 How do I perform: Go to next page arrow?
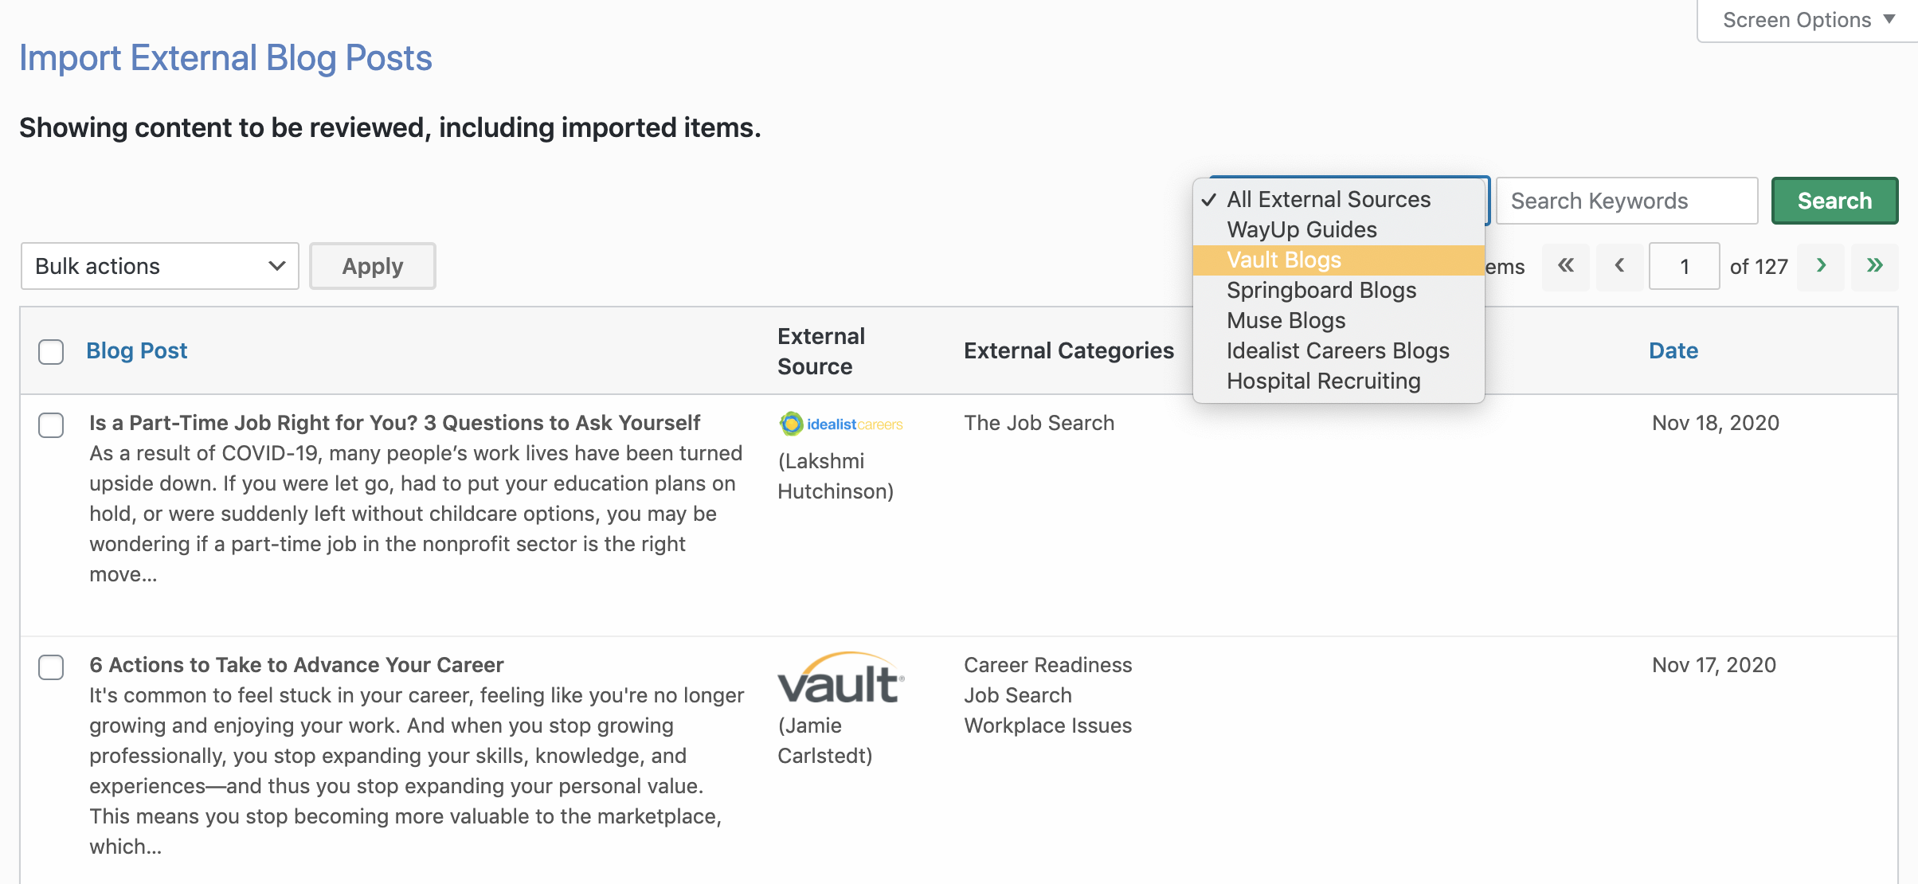click(1821, 266)
